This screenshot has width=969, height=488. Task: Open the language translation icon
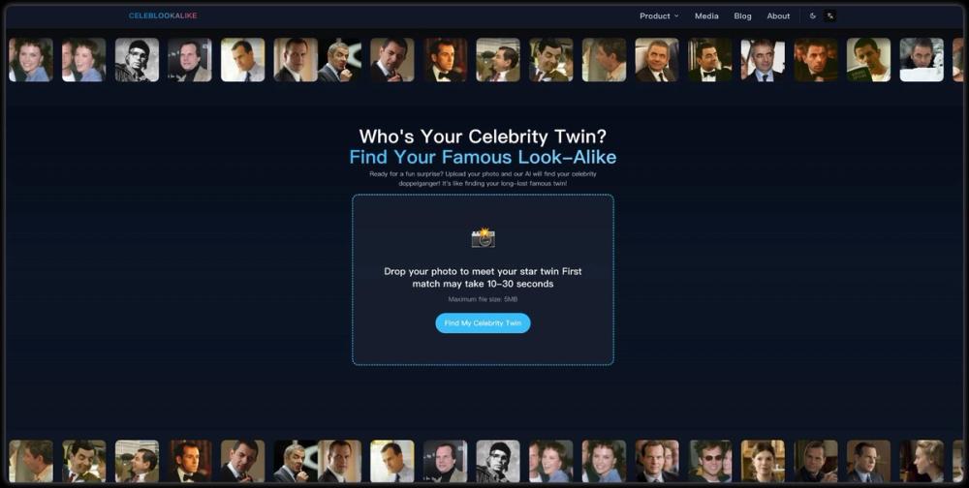[830, 16]
